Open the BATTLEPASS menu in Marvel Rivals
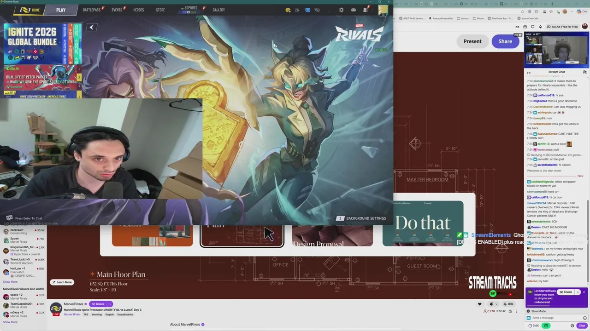The height and width of the screenshot is (331, 590). [x=92, y=10]
